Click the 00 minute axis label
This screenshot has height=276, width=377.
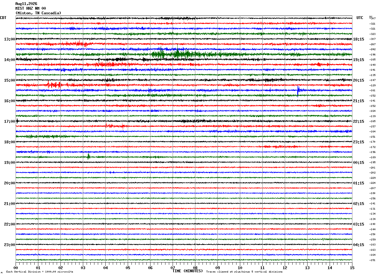tap(16, 268)
